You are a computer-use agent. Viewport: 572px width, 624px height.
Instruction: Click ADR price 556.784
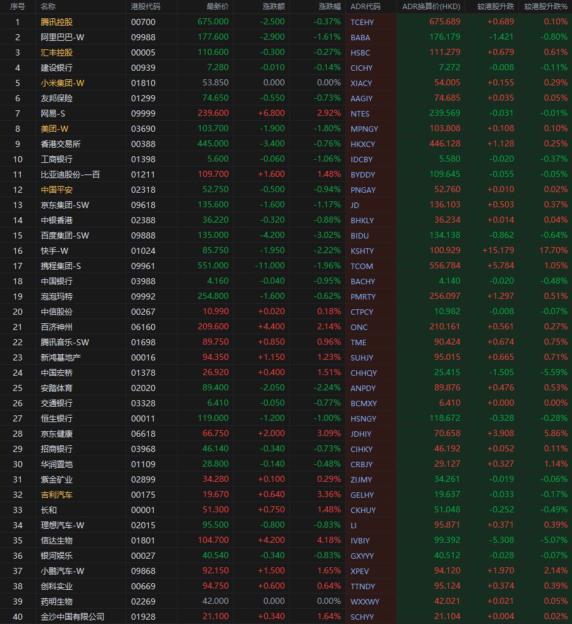coord(445,266)
